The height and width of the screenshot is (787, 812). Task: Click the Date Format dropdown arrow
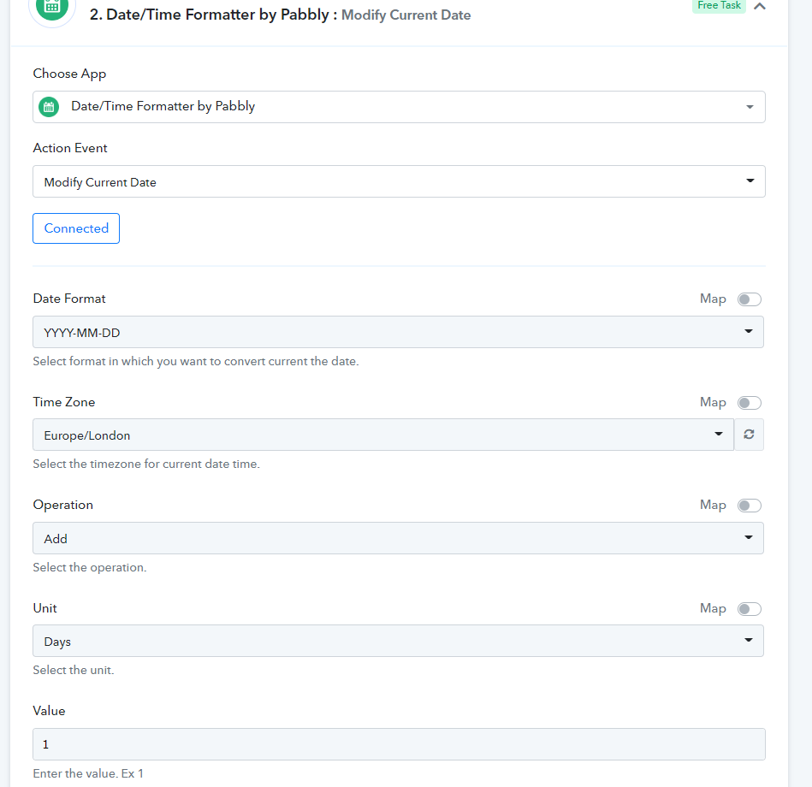(x=749, y=331)
